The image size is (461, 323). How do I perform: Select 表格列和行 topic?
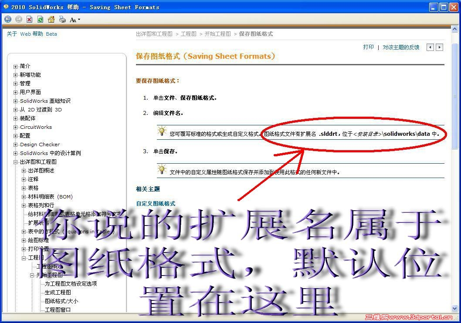41,205
